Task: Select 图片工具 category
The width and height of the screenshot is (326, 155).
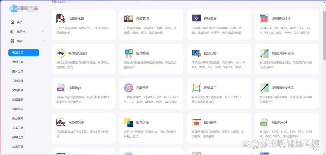Action: coord(18,71)
